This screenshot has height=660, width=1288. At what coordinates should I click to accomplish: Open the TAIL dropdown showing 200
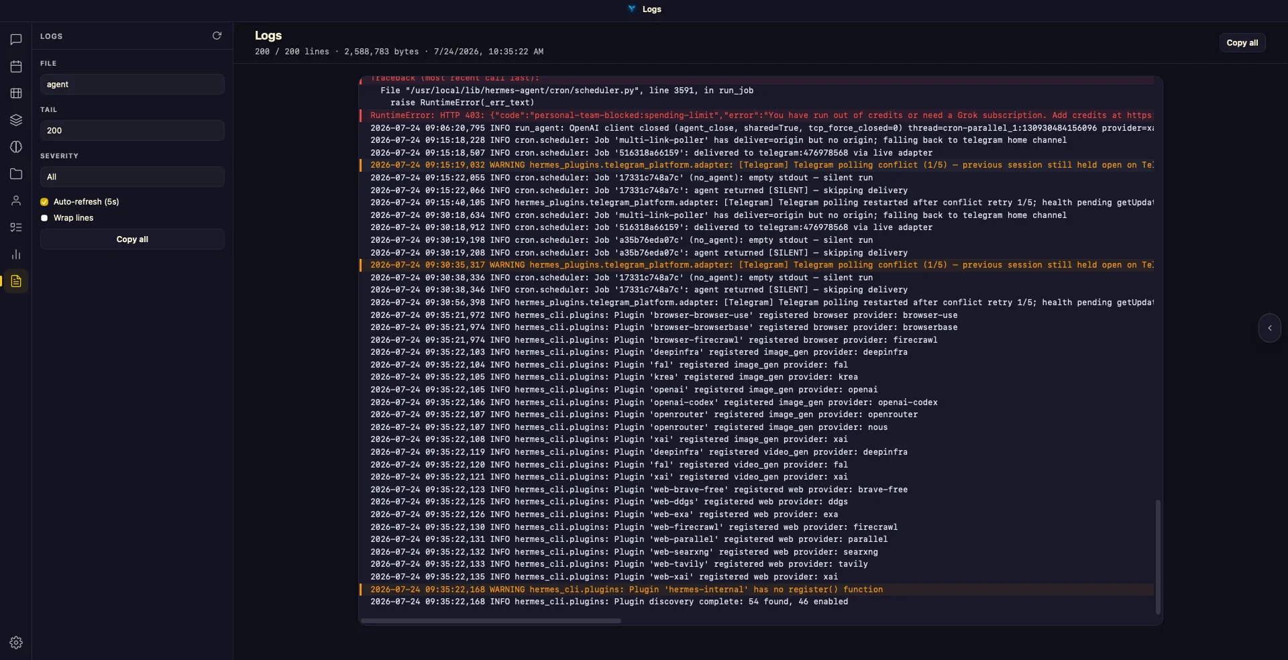tap(132, 131)
